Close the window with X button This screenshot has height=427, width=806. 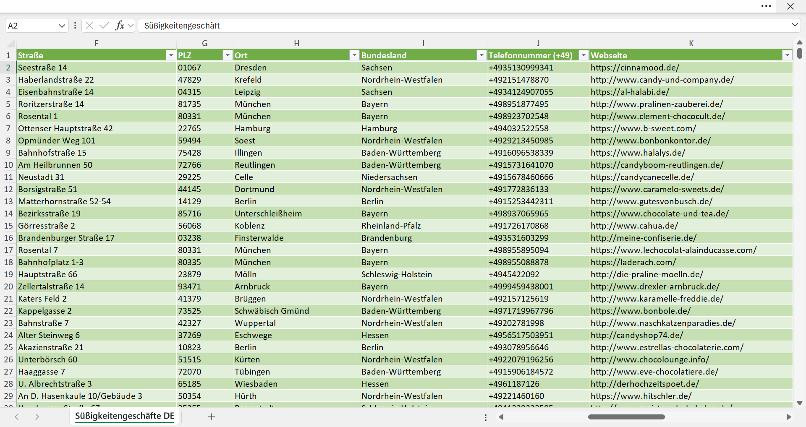click(x=790, y=6)
